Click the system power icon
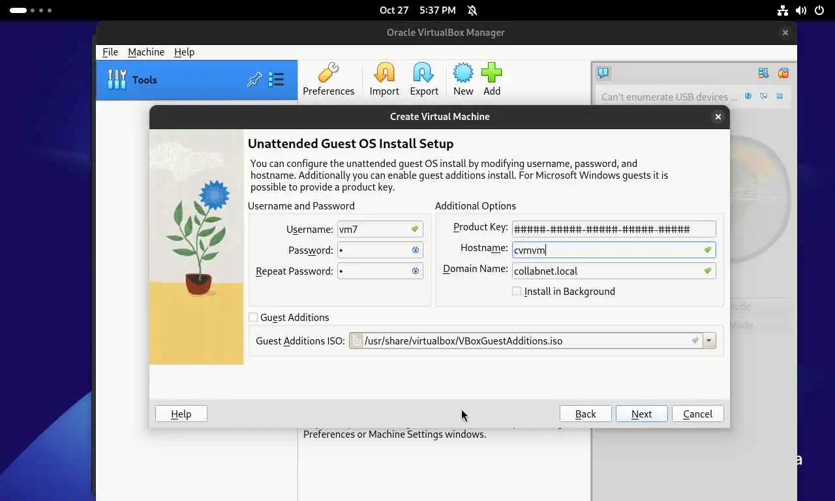Screen dimensions: 835x501 tap(819, 10)
